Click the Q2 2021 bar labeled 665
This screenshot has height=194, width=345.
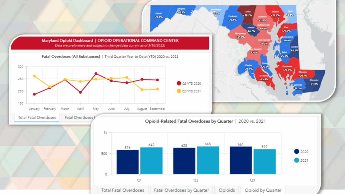pyautogui.click(x=208, y=160)
